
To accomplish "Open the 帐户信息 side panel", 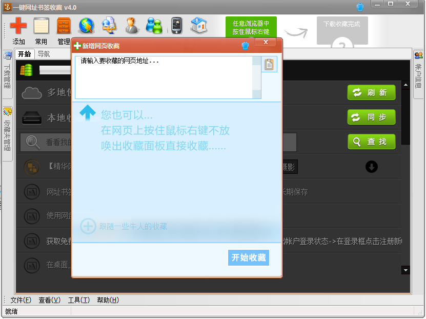I will coord(418,73).
